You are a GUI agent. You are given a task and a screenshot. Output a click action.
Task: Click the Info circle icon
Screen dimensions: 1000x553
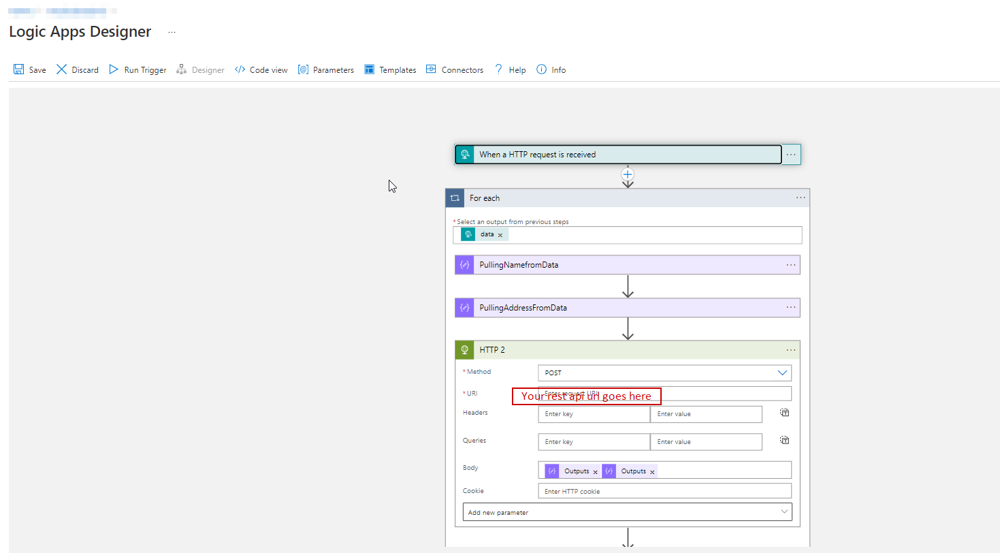[x=542, y=69]
